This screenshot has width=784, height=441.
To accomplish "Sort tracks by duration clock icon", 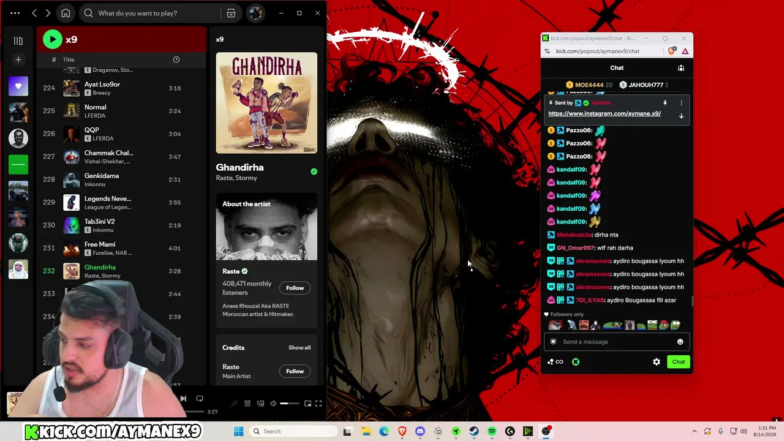I will tap(176, 59).
